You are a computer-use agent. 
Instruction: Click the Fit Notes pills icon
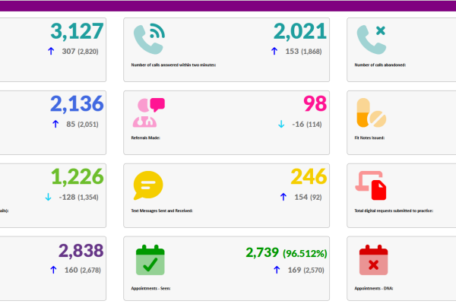(372, 112)
